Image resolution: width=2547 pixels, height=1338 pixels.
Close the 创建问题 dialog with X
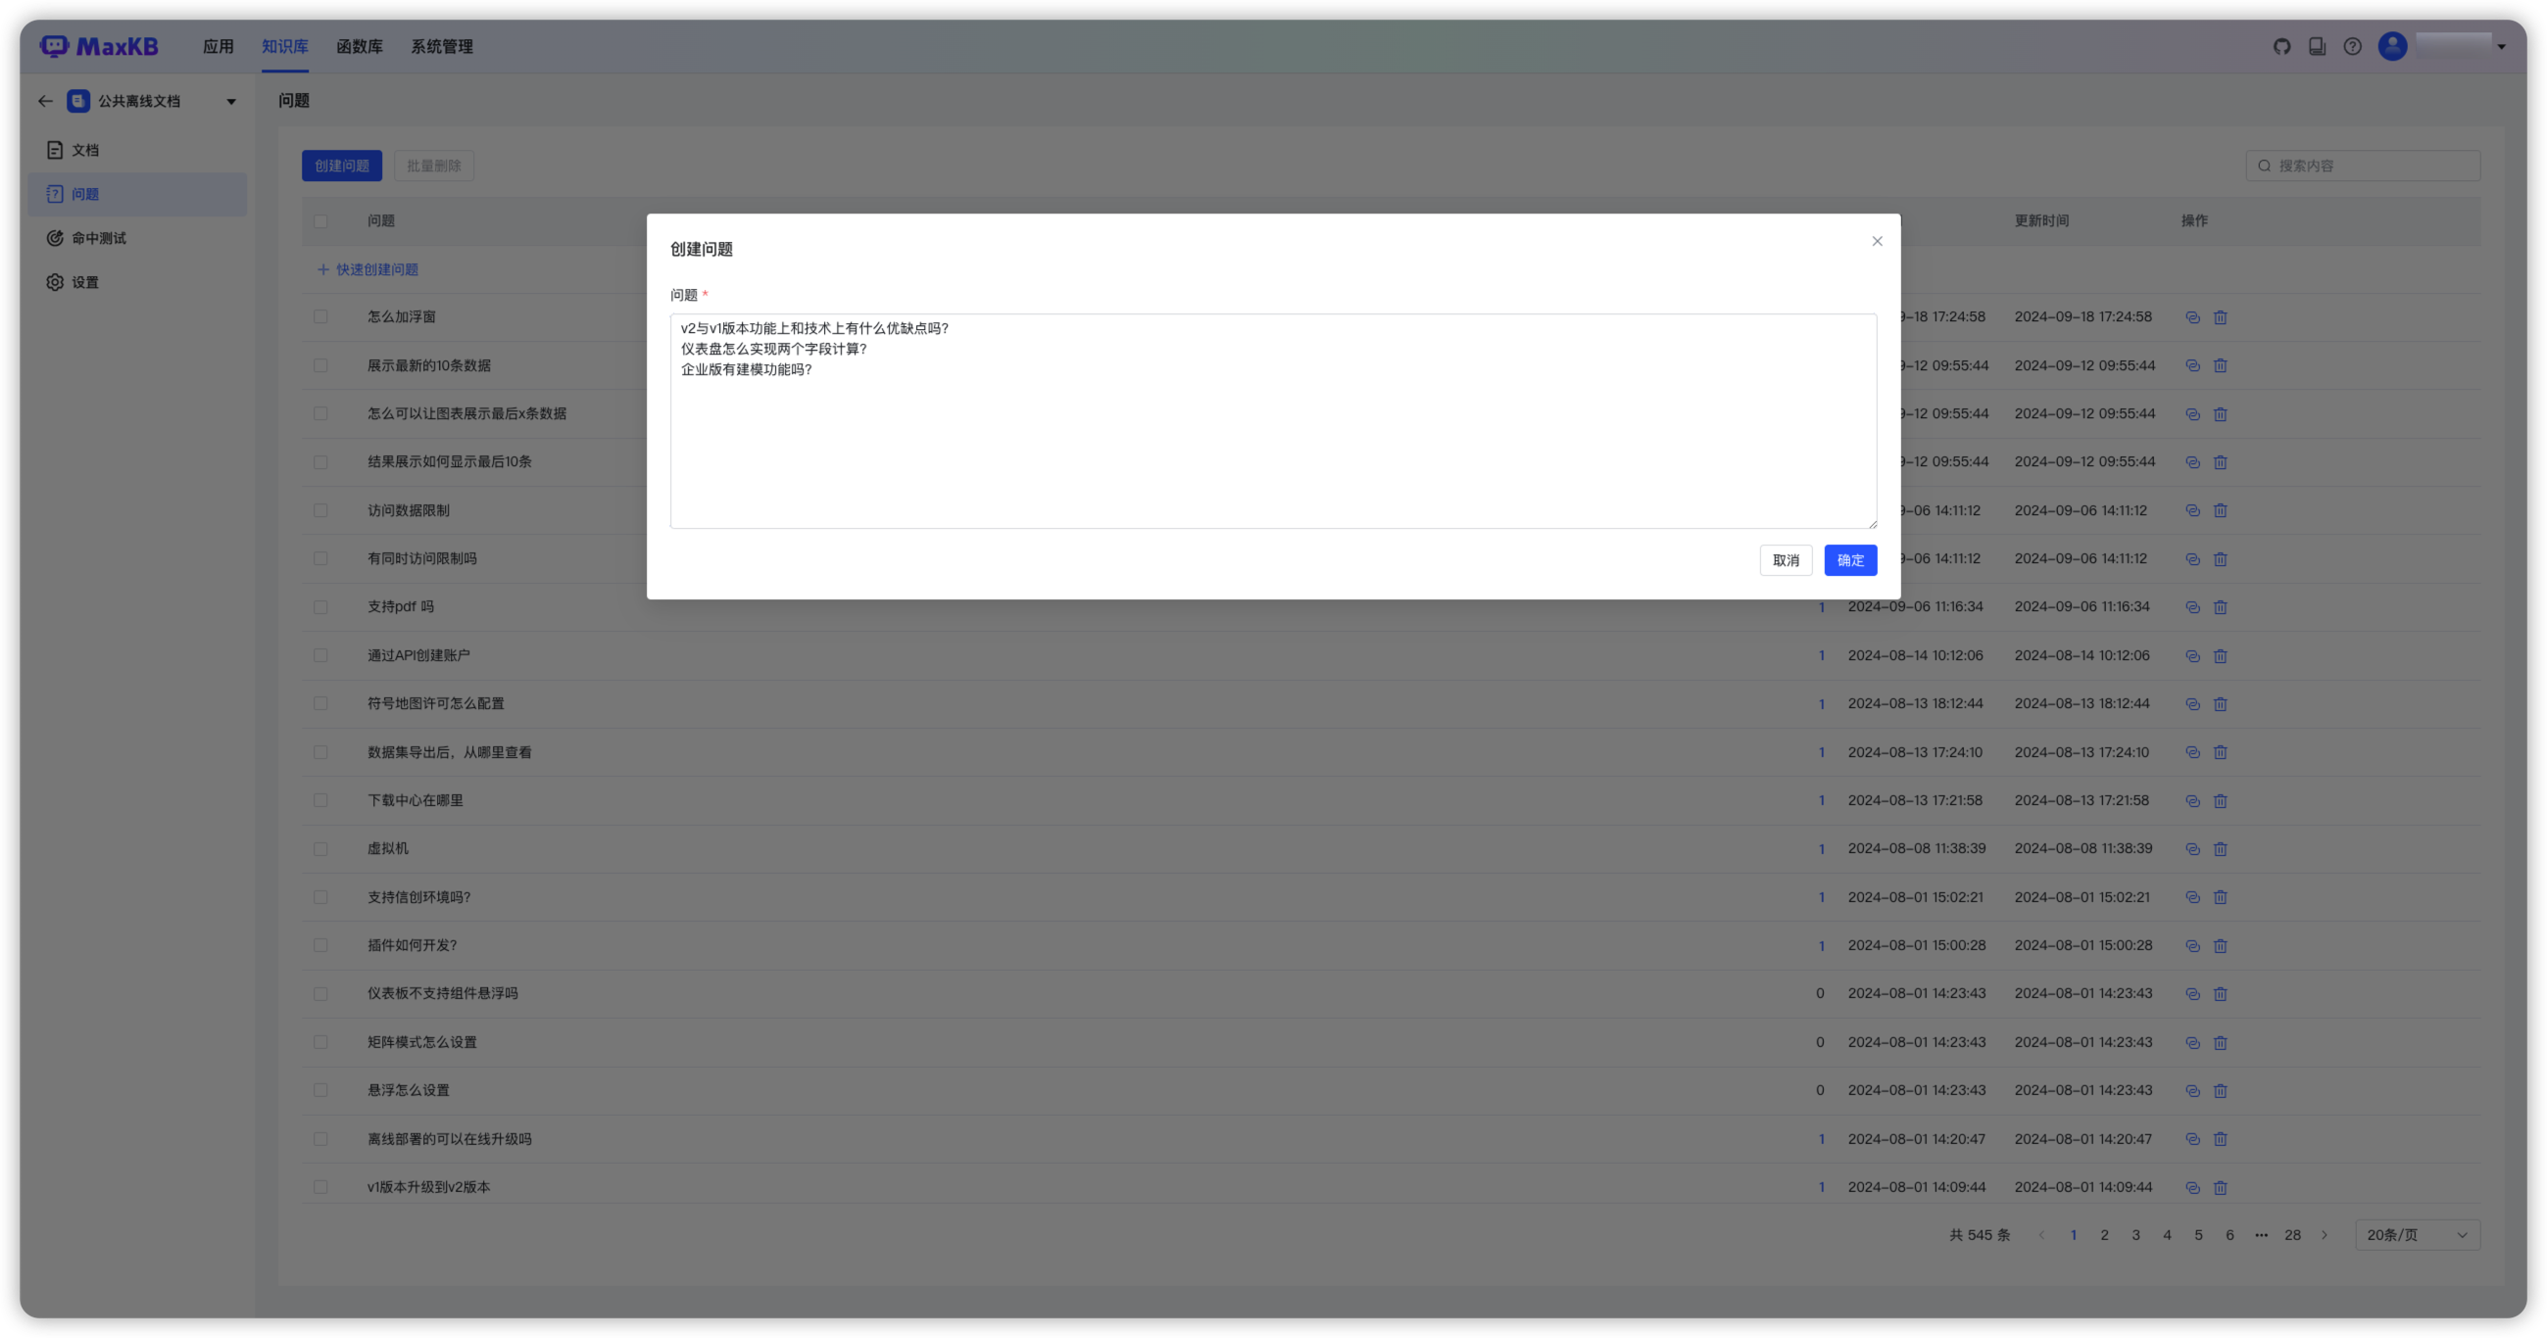[1877, 241]
